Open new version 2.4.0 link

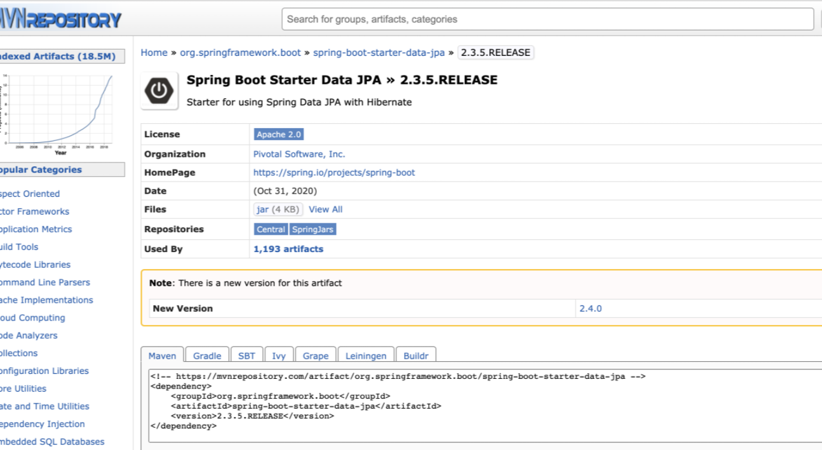tap(590, 308)
